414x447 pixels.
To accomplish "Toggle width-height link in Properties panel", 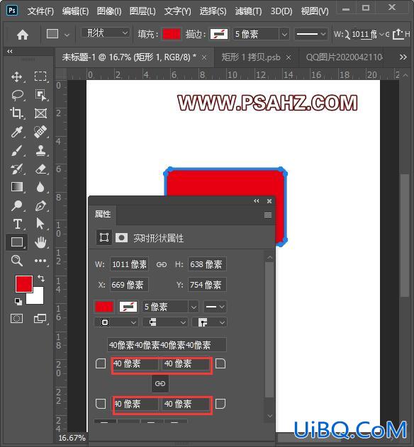I will [x=162, y=264].
